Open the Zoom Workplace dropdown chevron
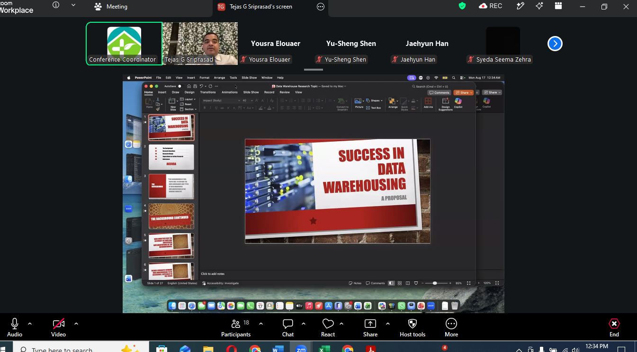 pyautogui.click(x=73, y=5)
